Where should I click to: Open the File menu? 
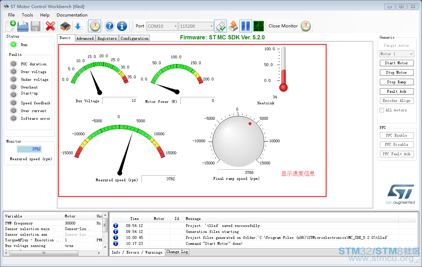(x=11, y=15)
